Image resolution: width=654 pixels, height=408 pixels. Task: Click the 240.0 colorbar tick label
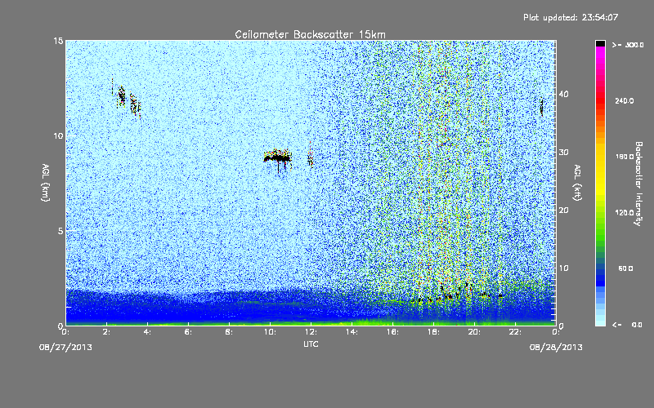624,100
